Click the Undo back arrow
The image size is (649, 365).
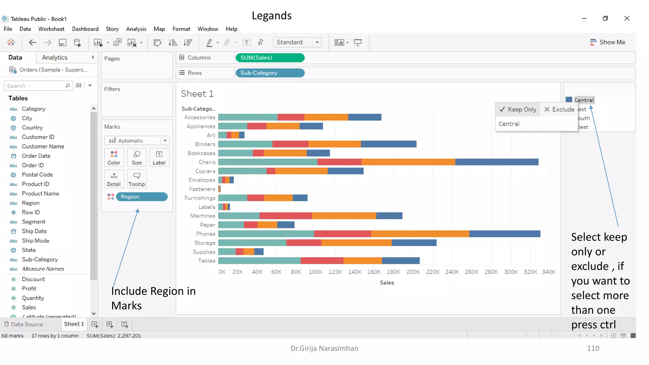click(32, 42)
